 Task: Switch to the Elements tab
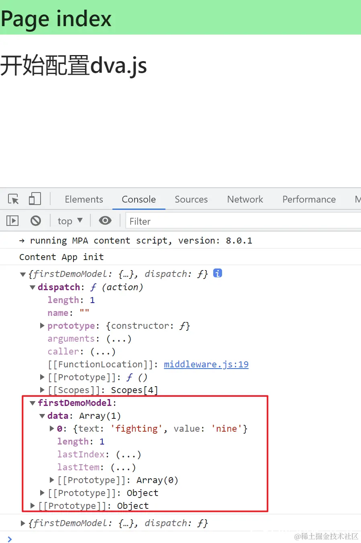coord(84,199)
